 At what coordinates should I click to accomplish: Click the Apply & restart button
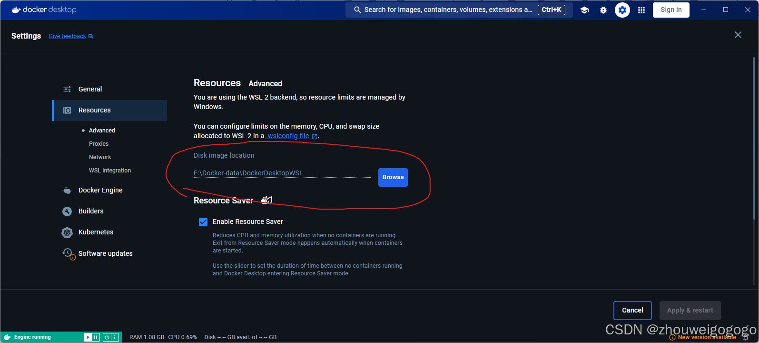690,311
